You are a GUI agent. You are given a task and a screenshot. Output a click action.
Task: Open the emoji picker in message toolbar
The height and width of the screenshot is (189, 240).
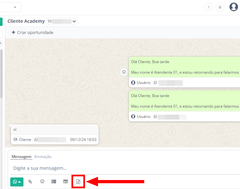pyautogui.click(x=42, y=181)
